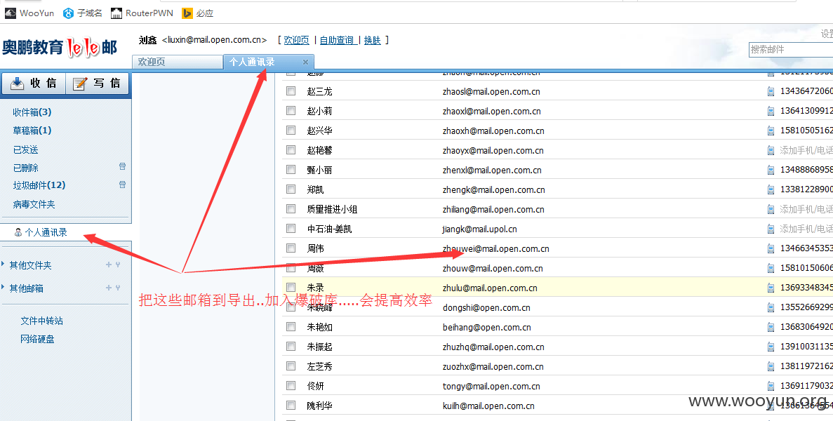Click the 写信 compose mail button
833x421 pixels.
(97, 83)
